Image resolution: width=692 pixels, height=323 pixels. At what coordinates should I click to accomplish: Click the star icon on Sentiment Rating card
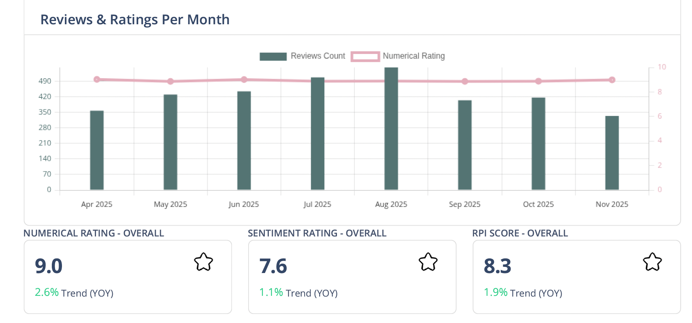428,262
